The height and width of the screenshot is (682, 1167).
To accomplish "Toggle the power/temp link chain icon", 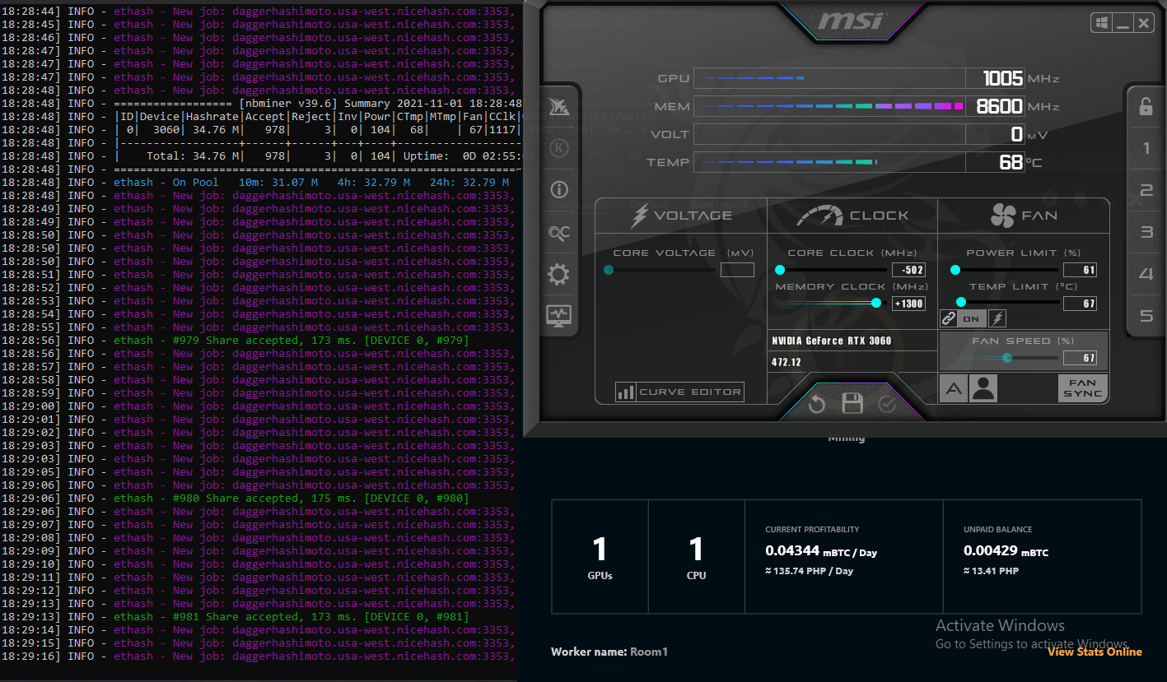I will [x=949, y=318].
